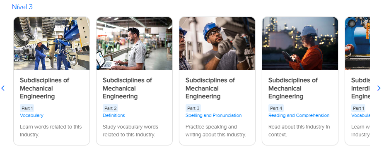Image resolution: width=384 pixels, height=150 pixels.
Task: Select the Part 4 badge
Action: pyautogui.click(x=276, y=108)
